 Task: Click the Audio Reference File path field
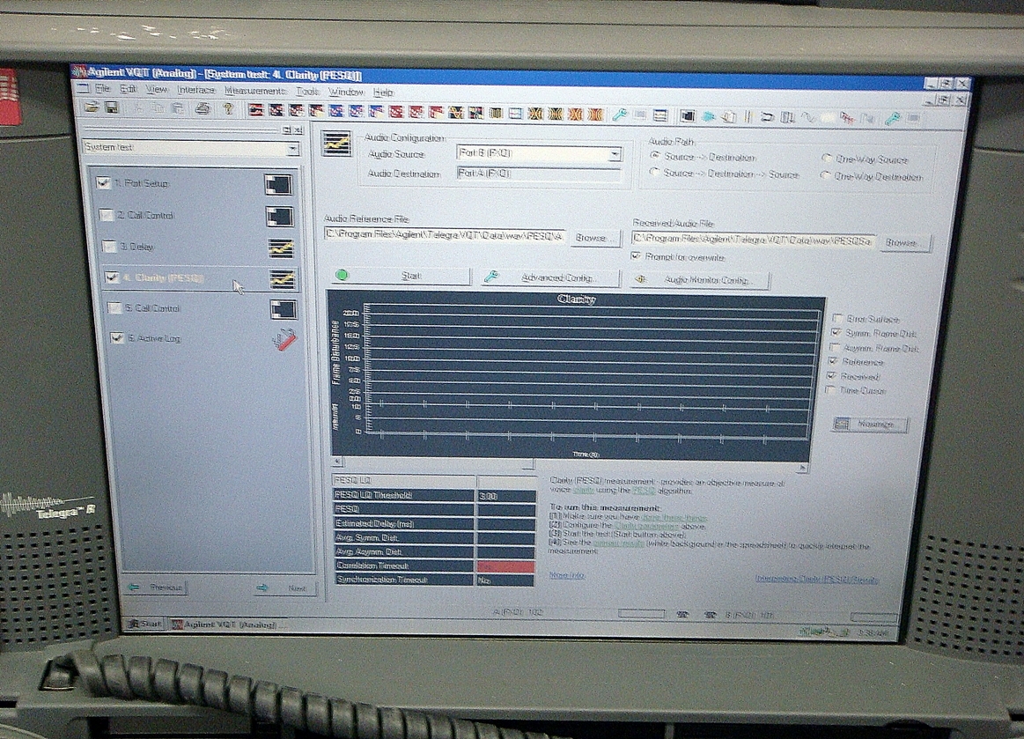(445, 234)
